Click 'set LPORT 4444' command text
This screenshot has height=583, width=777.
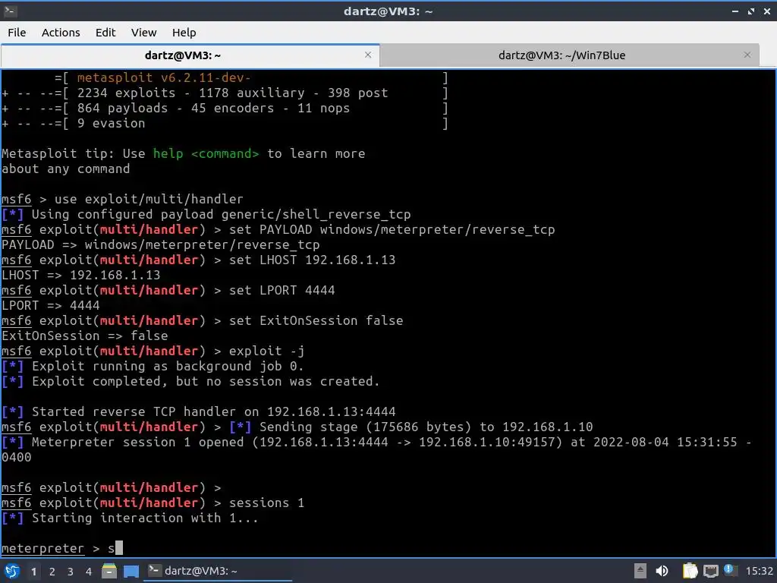pyautogui.click(x=282, y=290)
